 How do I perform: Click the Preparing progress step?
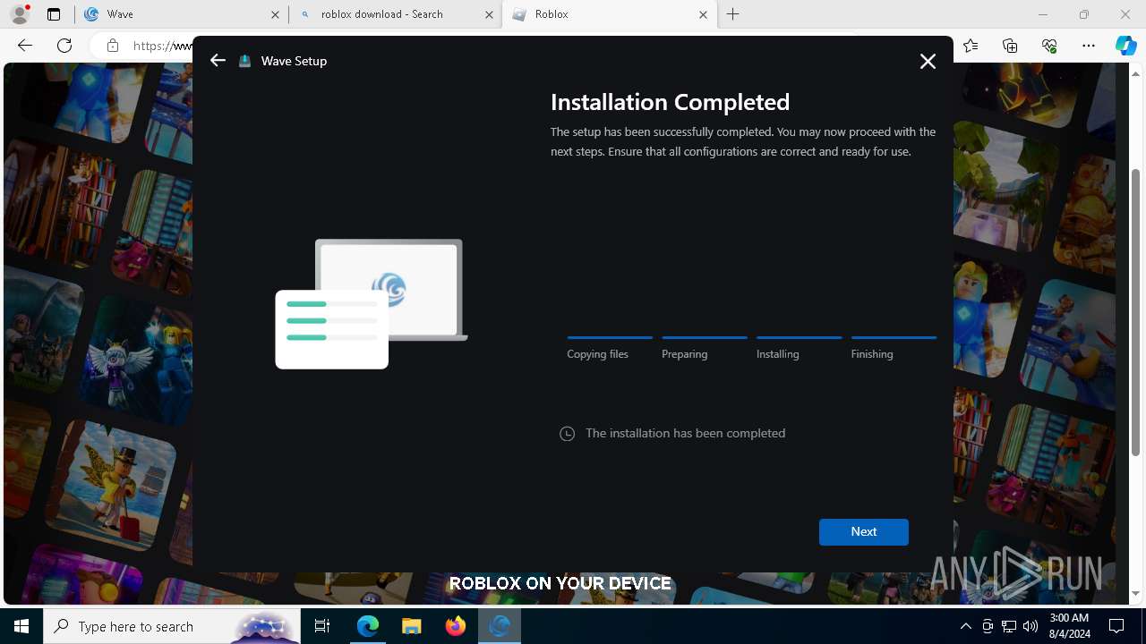coord(705,348)
